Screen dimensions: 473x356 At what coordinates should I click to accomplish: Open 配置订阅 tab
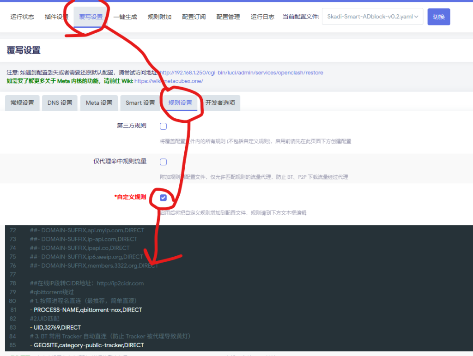[x=194, y=17]
